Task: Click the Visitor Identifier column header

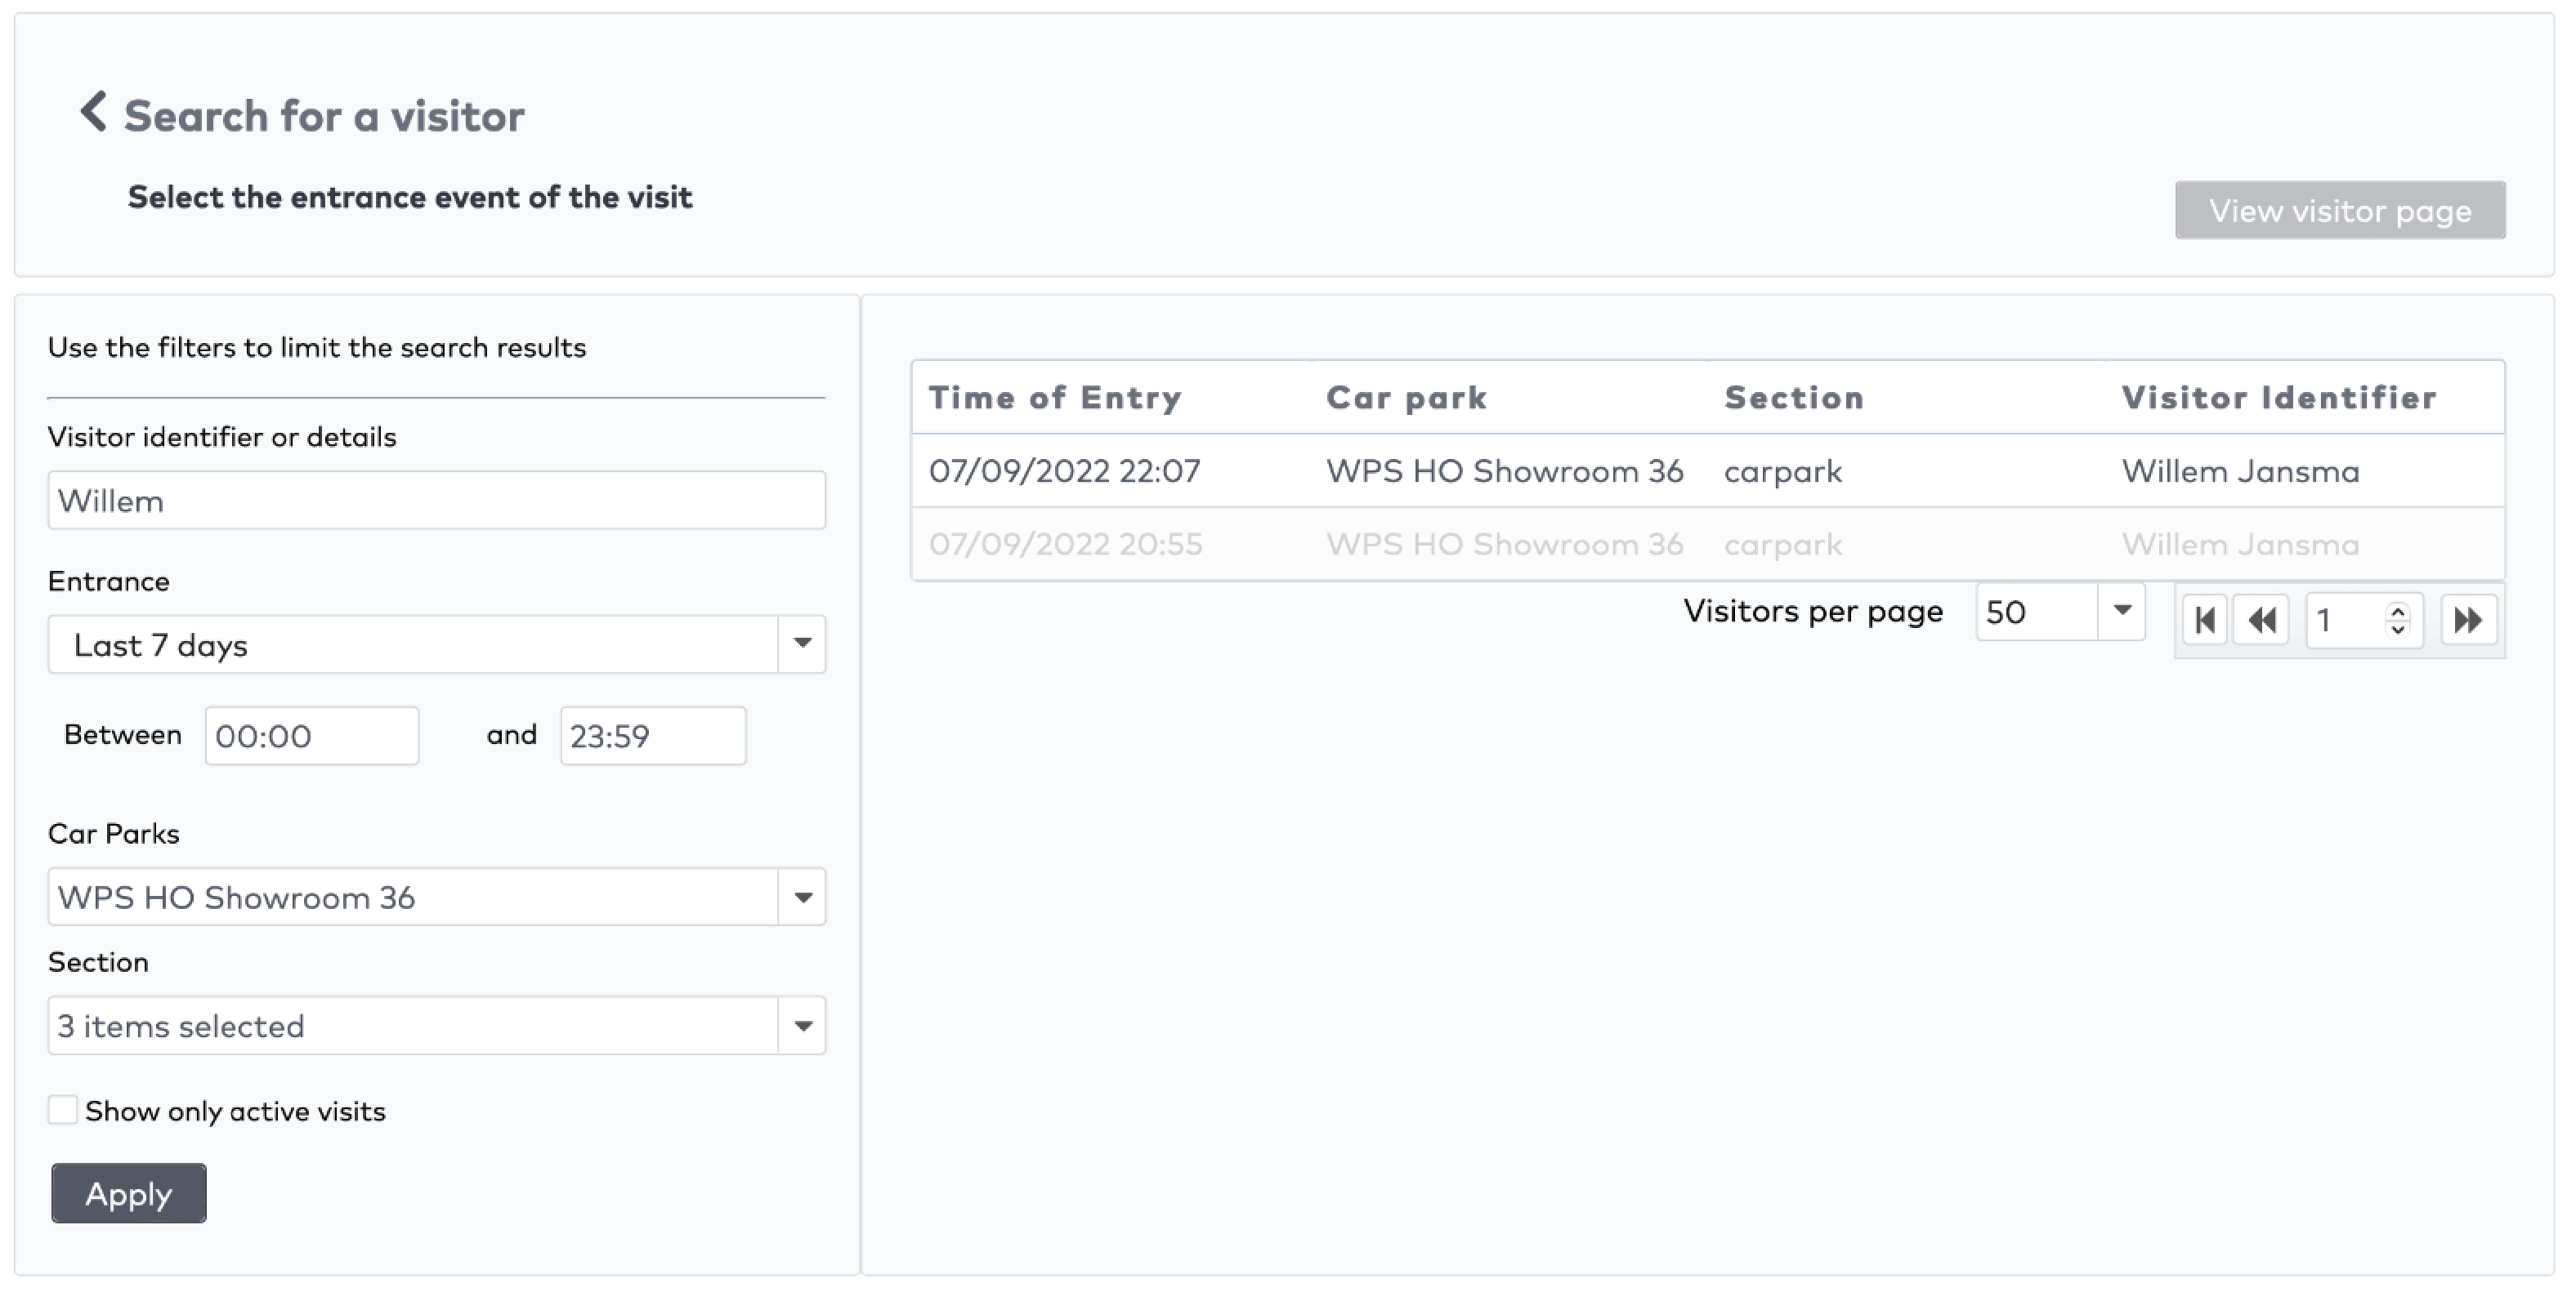Action: 2278,398
